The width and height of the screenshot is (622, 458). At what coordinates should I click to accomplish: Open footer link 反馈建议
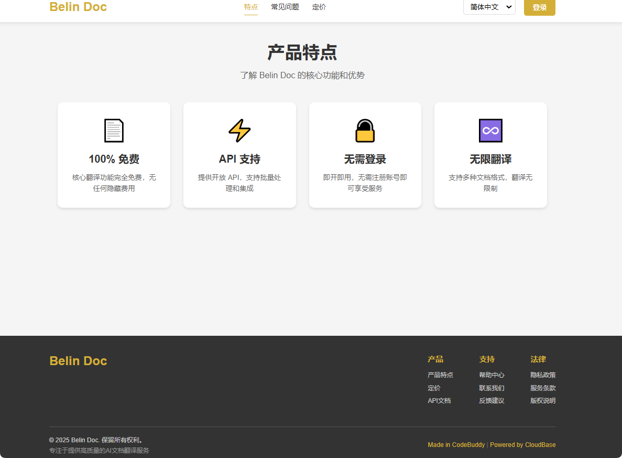coord(492,401)
